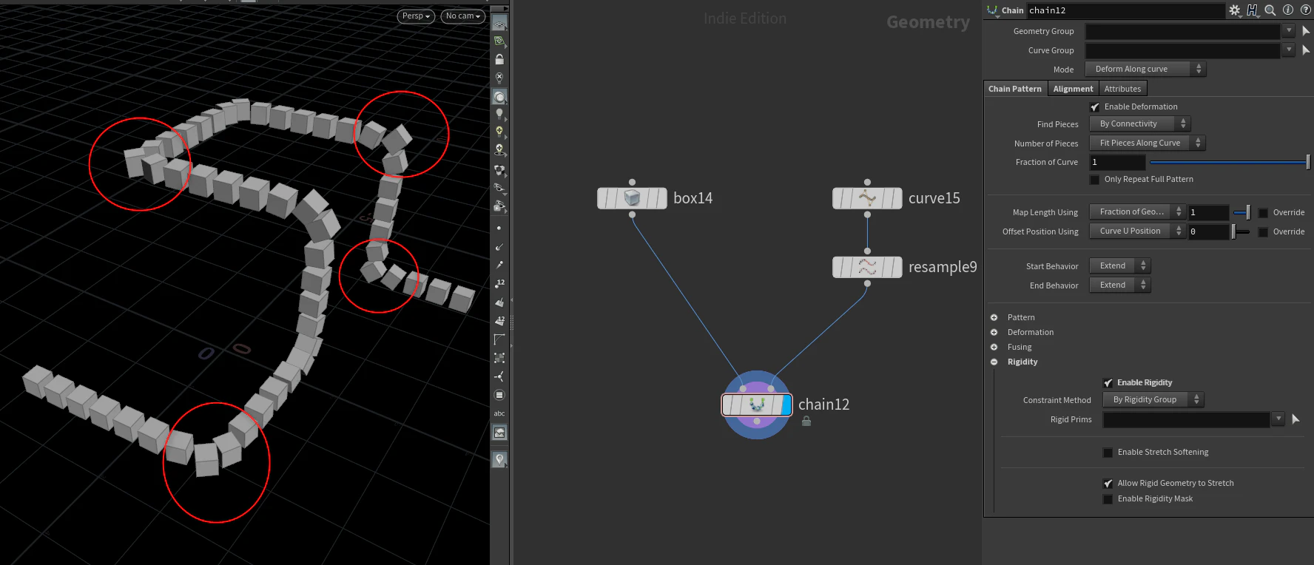The height and width of the screenshot is (565, 1314).
Task: Open the Mode dropdown Deform Along curve
Action: pos(1145,69)
